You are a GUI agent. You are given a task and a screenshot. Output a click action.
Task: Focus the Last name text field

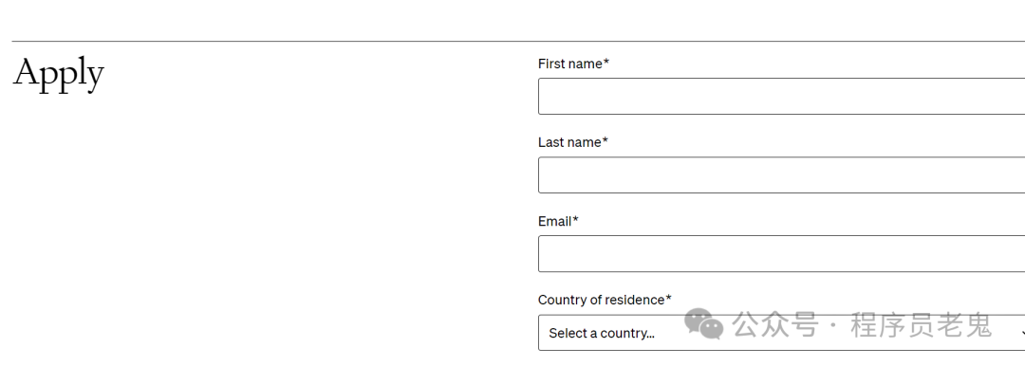point(781,175)
